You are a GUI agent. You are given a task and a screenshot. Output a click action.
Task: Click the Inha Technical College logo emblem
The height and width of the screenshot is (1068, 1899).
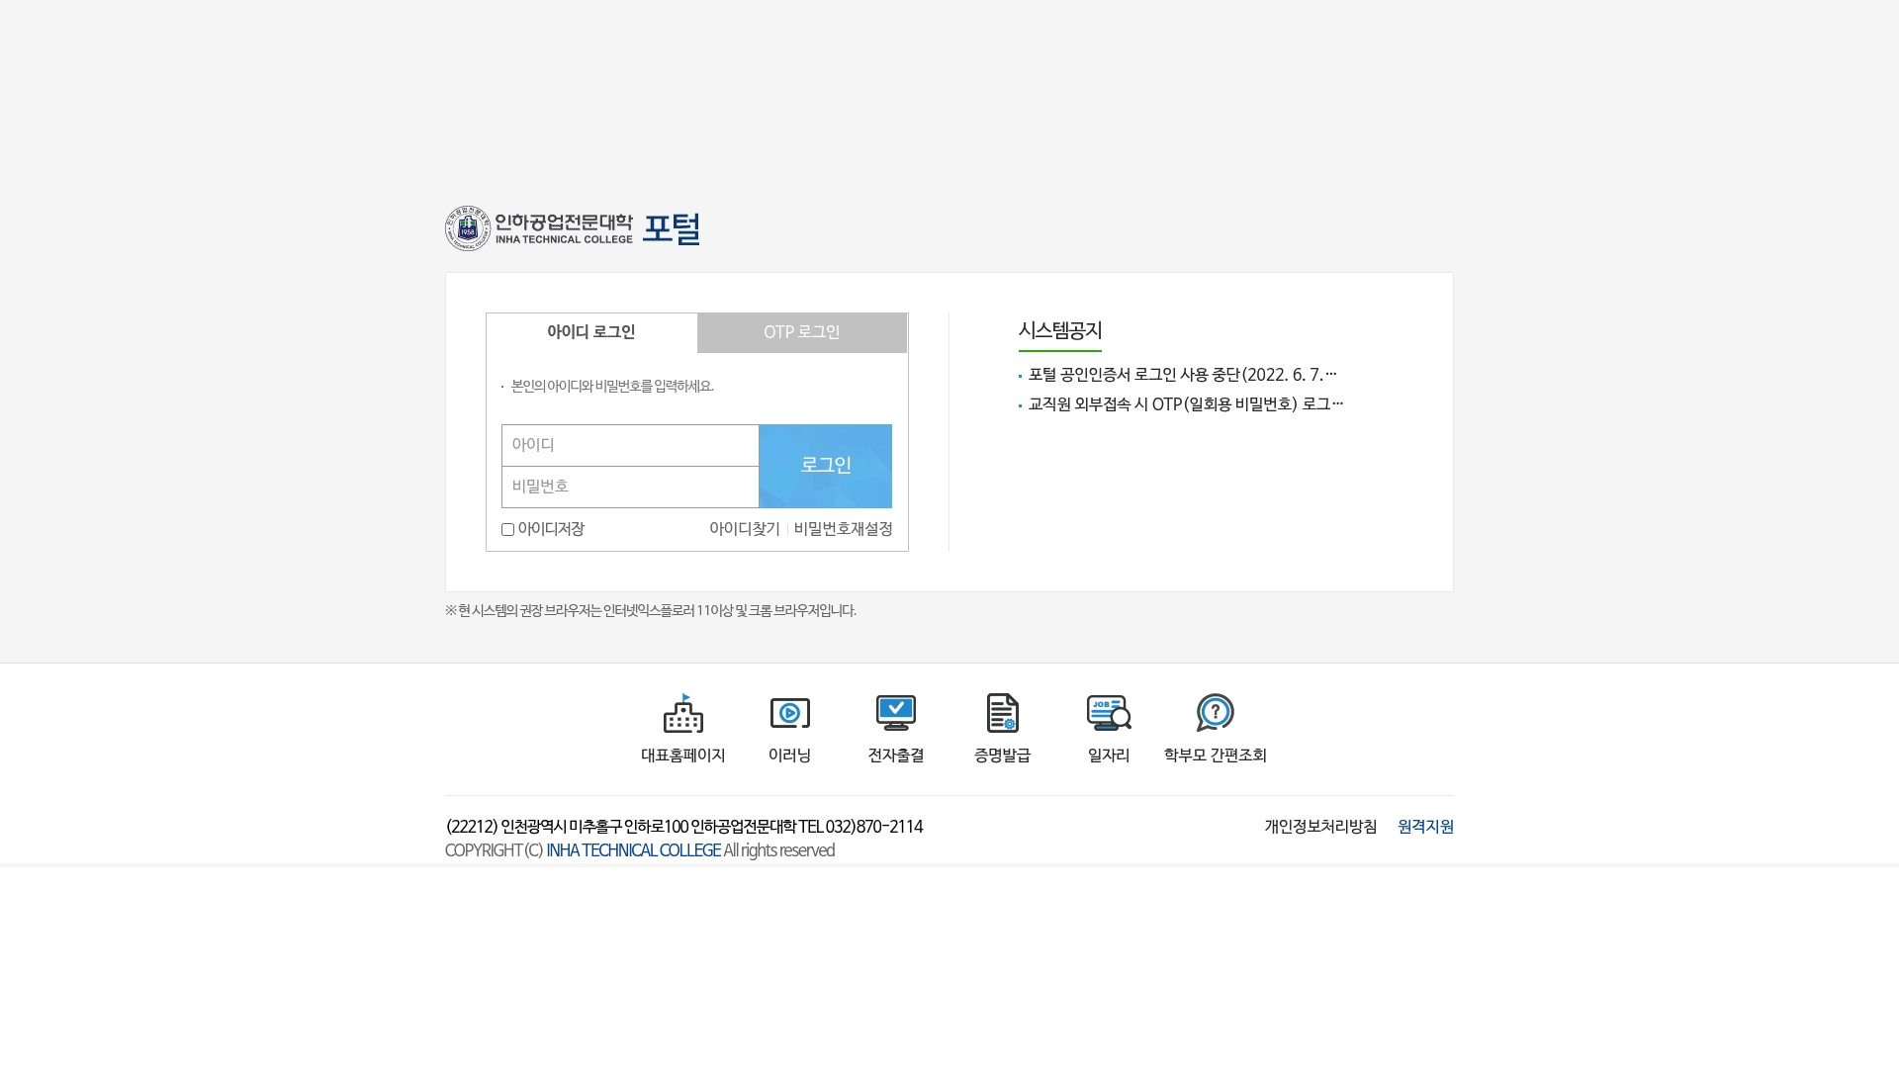click(468, 228)
